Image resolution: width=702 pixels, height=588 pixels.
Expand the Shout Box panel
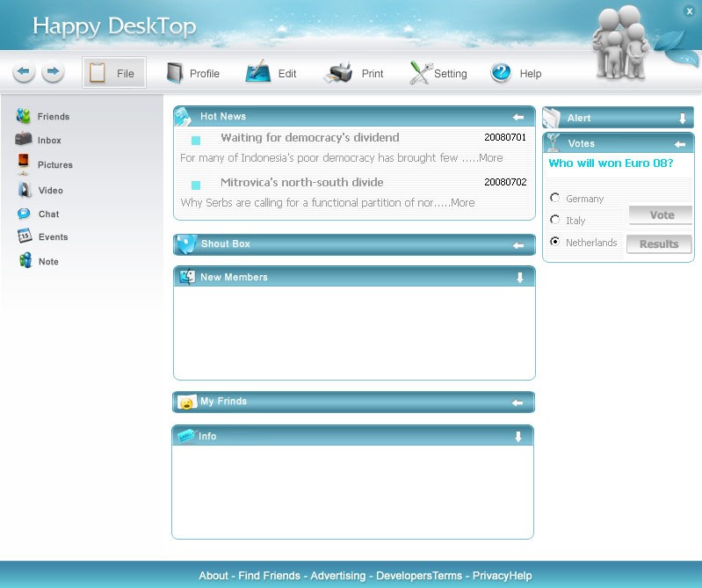518,245
